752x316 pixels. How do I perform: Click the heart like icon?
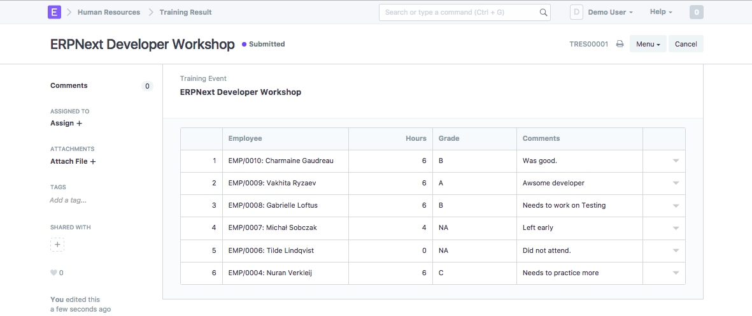(53, 273)
